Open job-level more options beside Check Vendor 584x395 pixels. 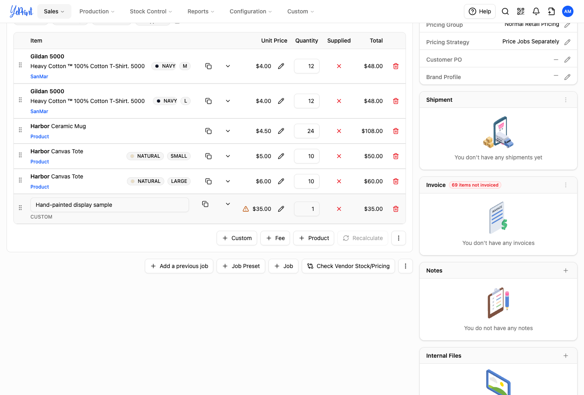pyautogui.click(x=406, y=266)
